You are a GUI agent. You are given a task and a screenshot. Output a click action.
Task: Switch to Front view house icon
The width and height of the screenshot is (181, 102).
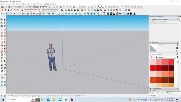coord(8,10)
